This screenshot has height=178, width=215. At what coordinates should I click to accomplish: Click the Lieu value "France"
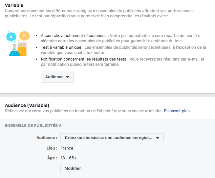pos(67,148)
